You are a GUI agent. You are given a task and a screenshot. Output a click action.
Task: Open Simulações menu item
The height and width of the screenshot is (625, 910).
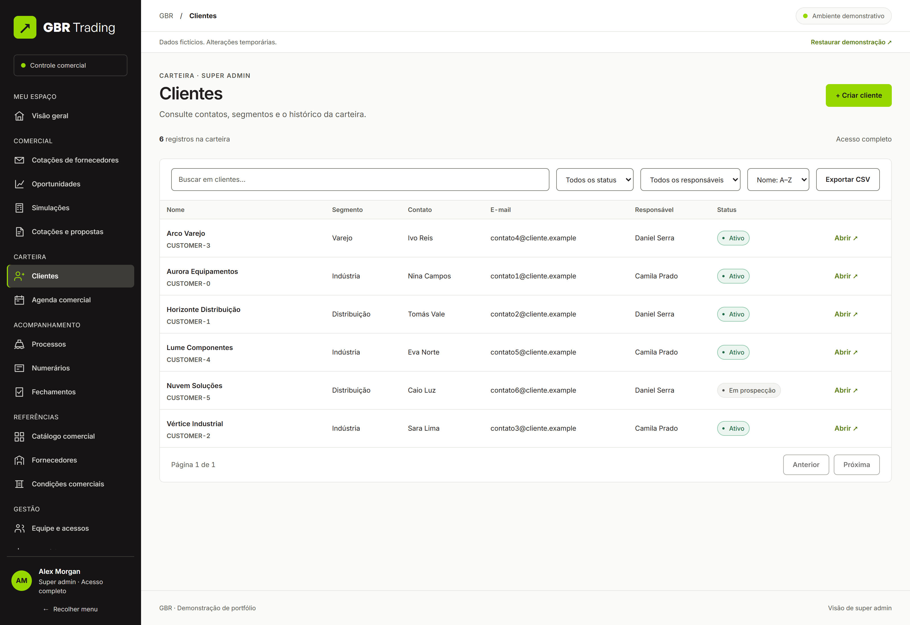click(x=71, y=208)
